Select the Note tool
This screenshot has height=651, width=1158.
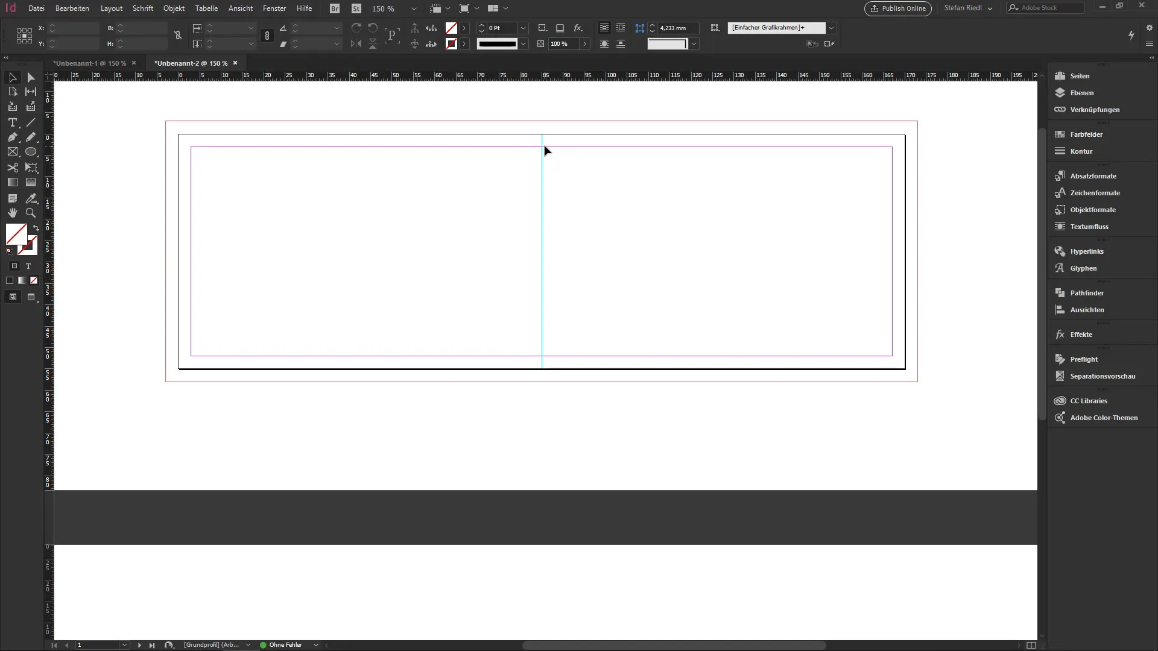click(12, 198)
